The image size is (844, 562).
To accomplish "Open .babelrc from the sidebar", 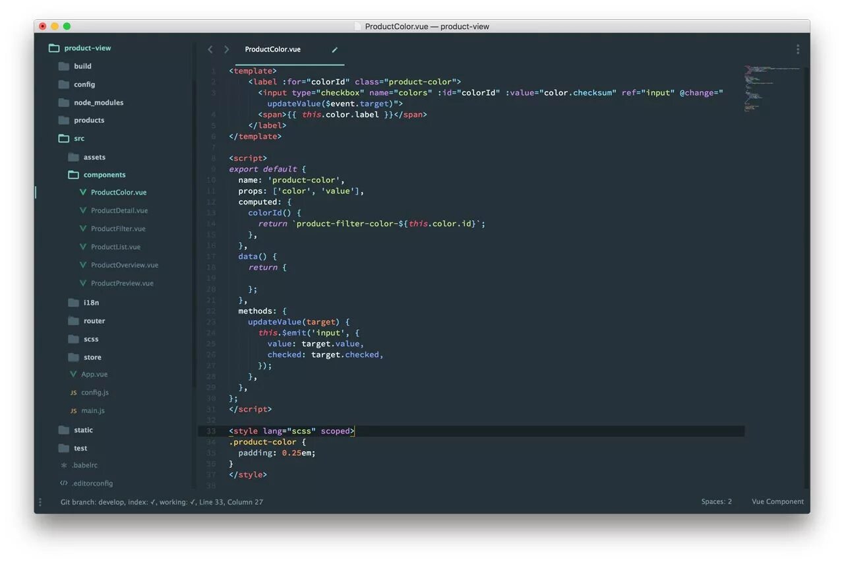I will pos(84,465).
